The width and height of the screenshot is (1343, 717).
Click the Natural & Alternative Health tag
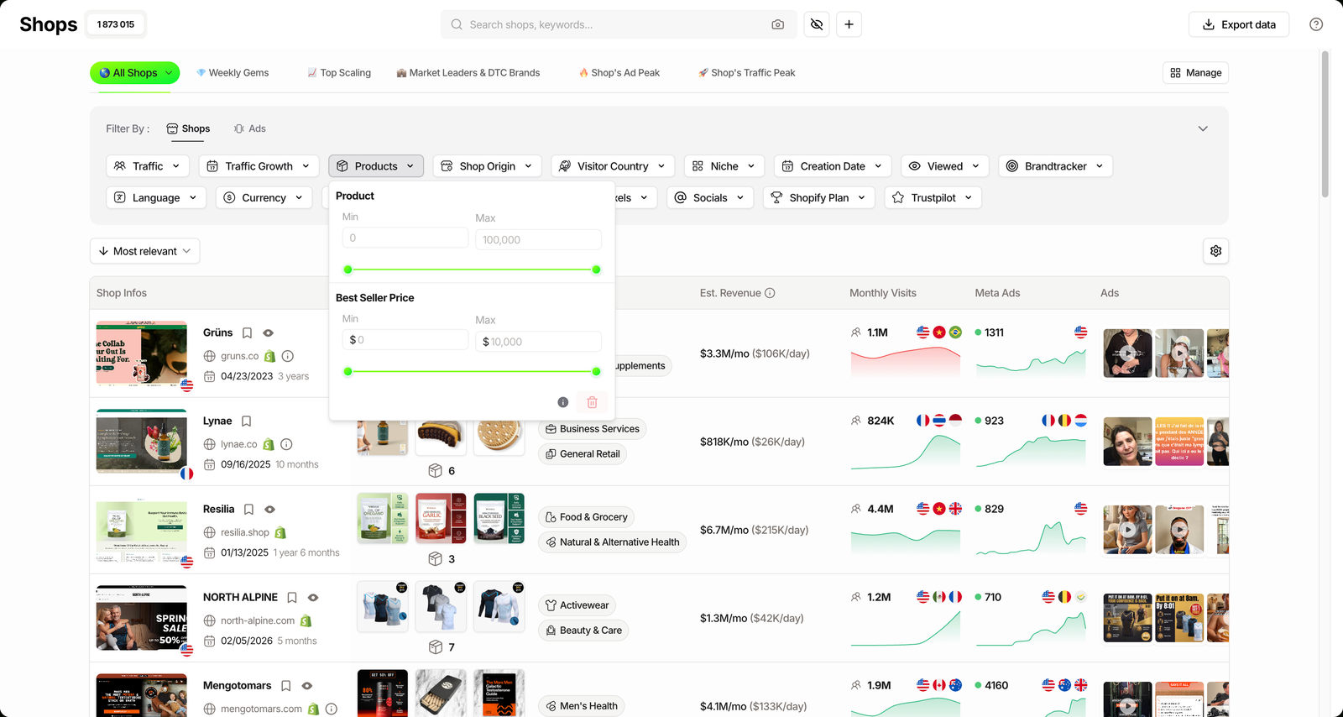(x=612, y=542)
